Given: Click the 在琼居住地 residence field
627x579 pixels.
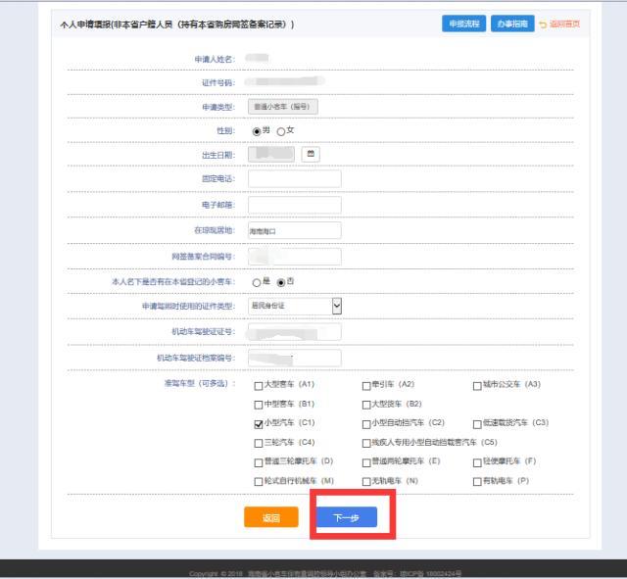Looking at the screenshot, I should 294,231.
